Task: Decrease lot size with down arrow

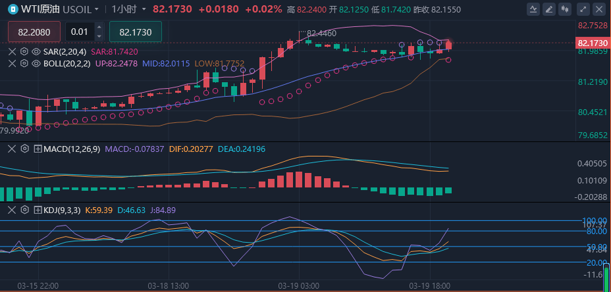Action: [99, 36]
